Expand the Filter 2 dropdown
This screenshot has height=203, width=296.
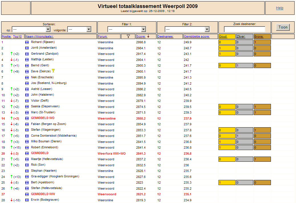coord(187,29)
